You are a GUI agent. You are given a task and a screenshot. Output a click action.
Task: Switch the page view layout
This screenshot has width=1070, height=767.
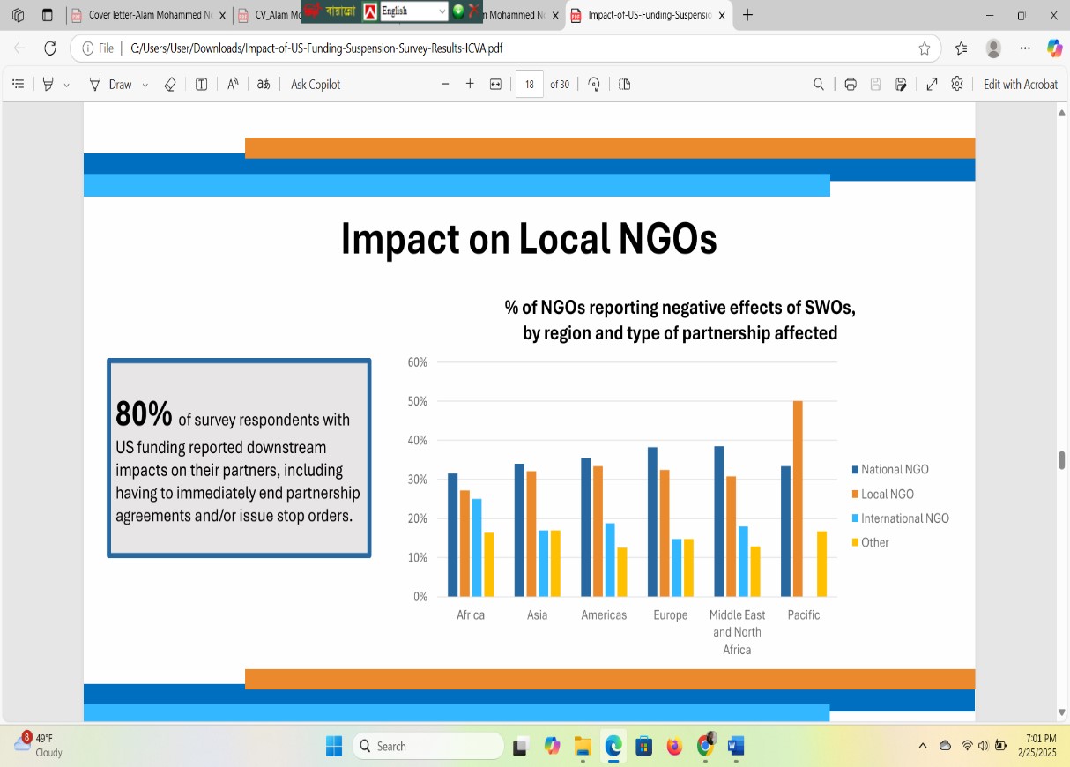tap(625, 85)
